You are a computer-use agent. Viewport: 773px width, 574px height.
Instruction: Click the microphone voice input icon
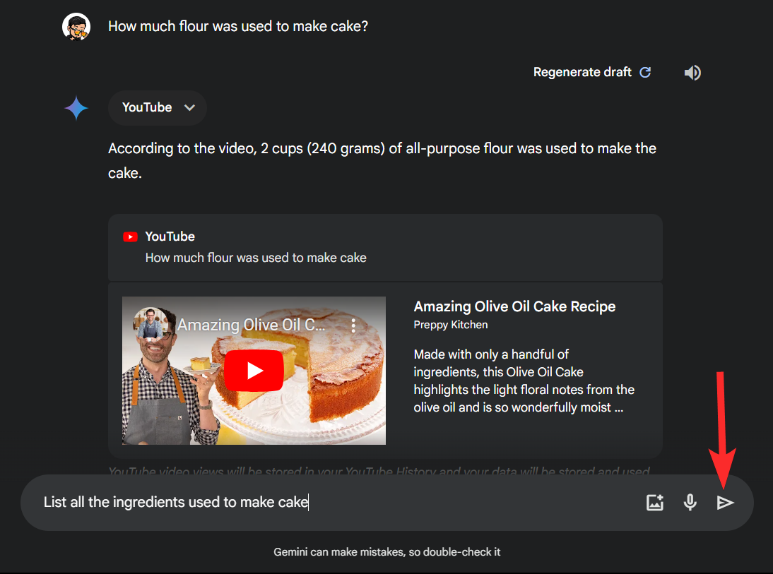pyautogui.click(x=690, y=503)
